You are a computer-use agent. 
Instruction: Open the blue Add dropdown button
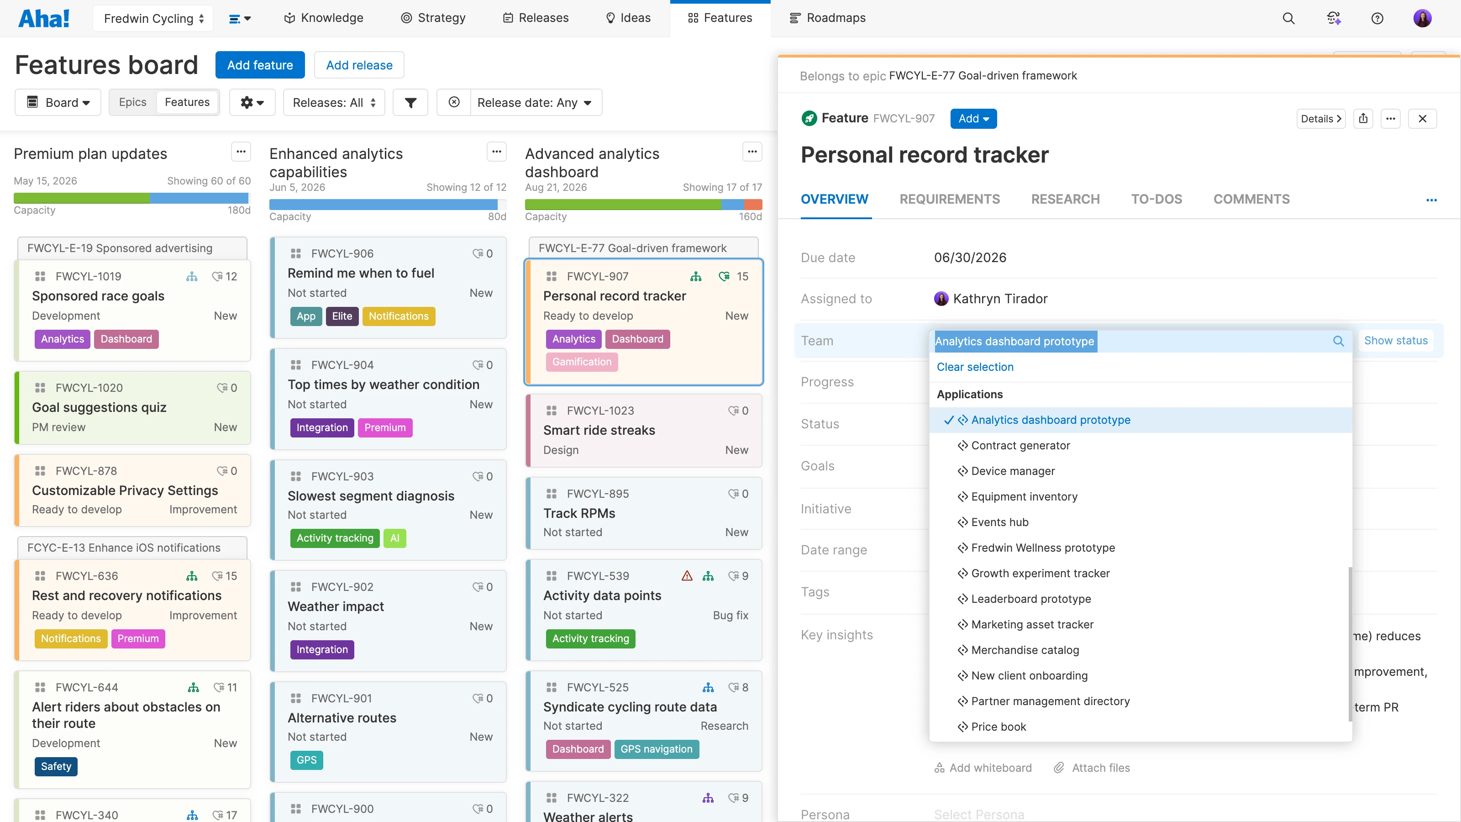(972, 119)
